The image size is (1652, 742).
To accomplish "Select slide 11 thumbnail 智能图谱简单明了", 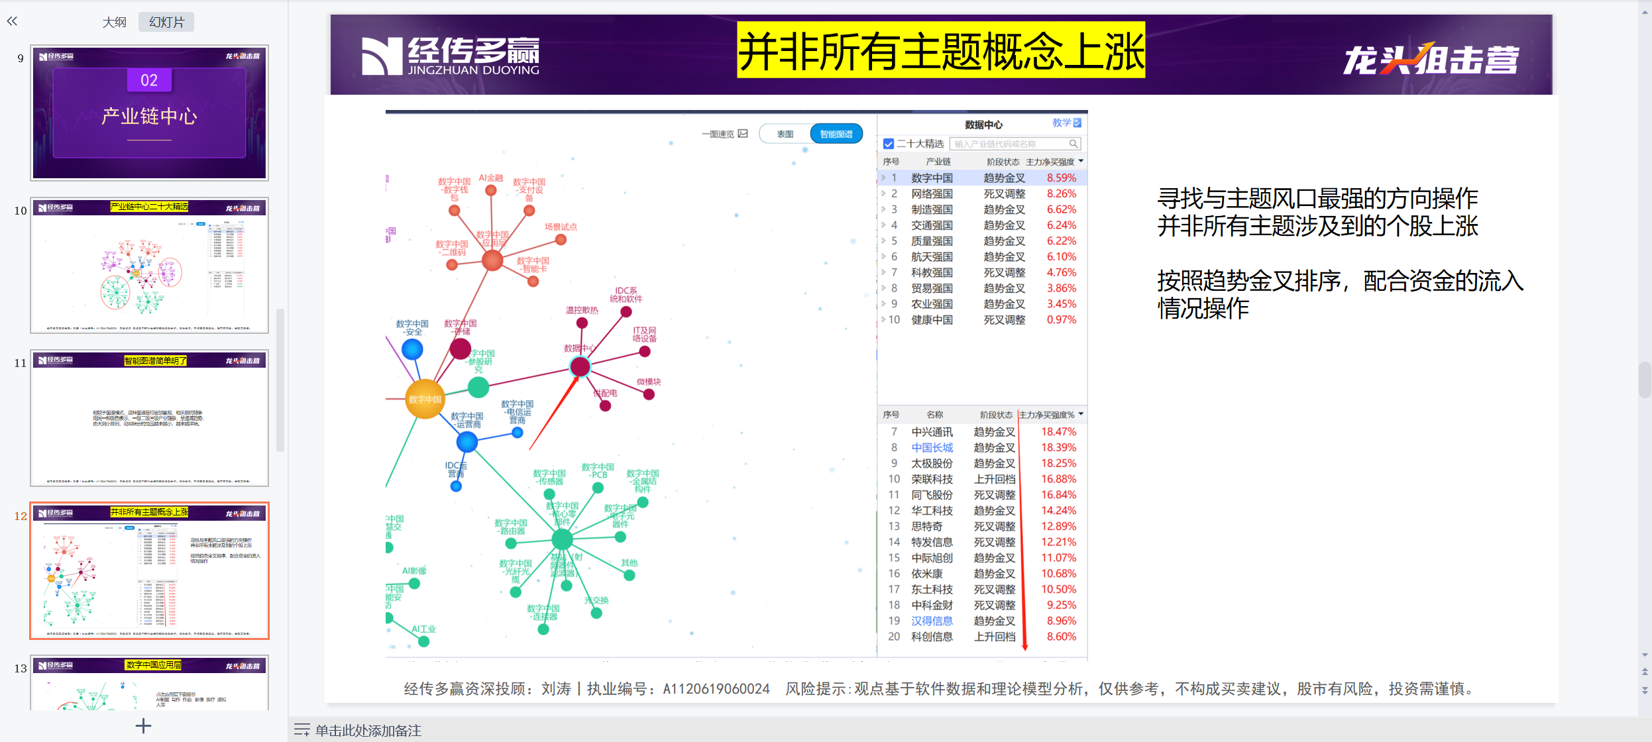I will [149, 418].
